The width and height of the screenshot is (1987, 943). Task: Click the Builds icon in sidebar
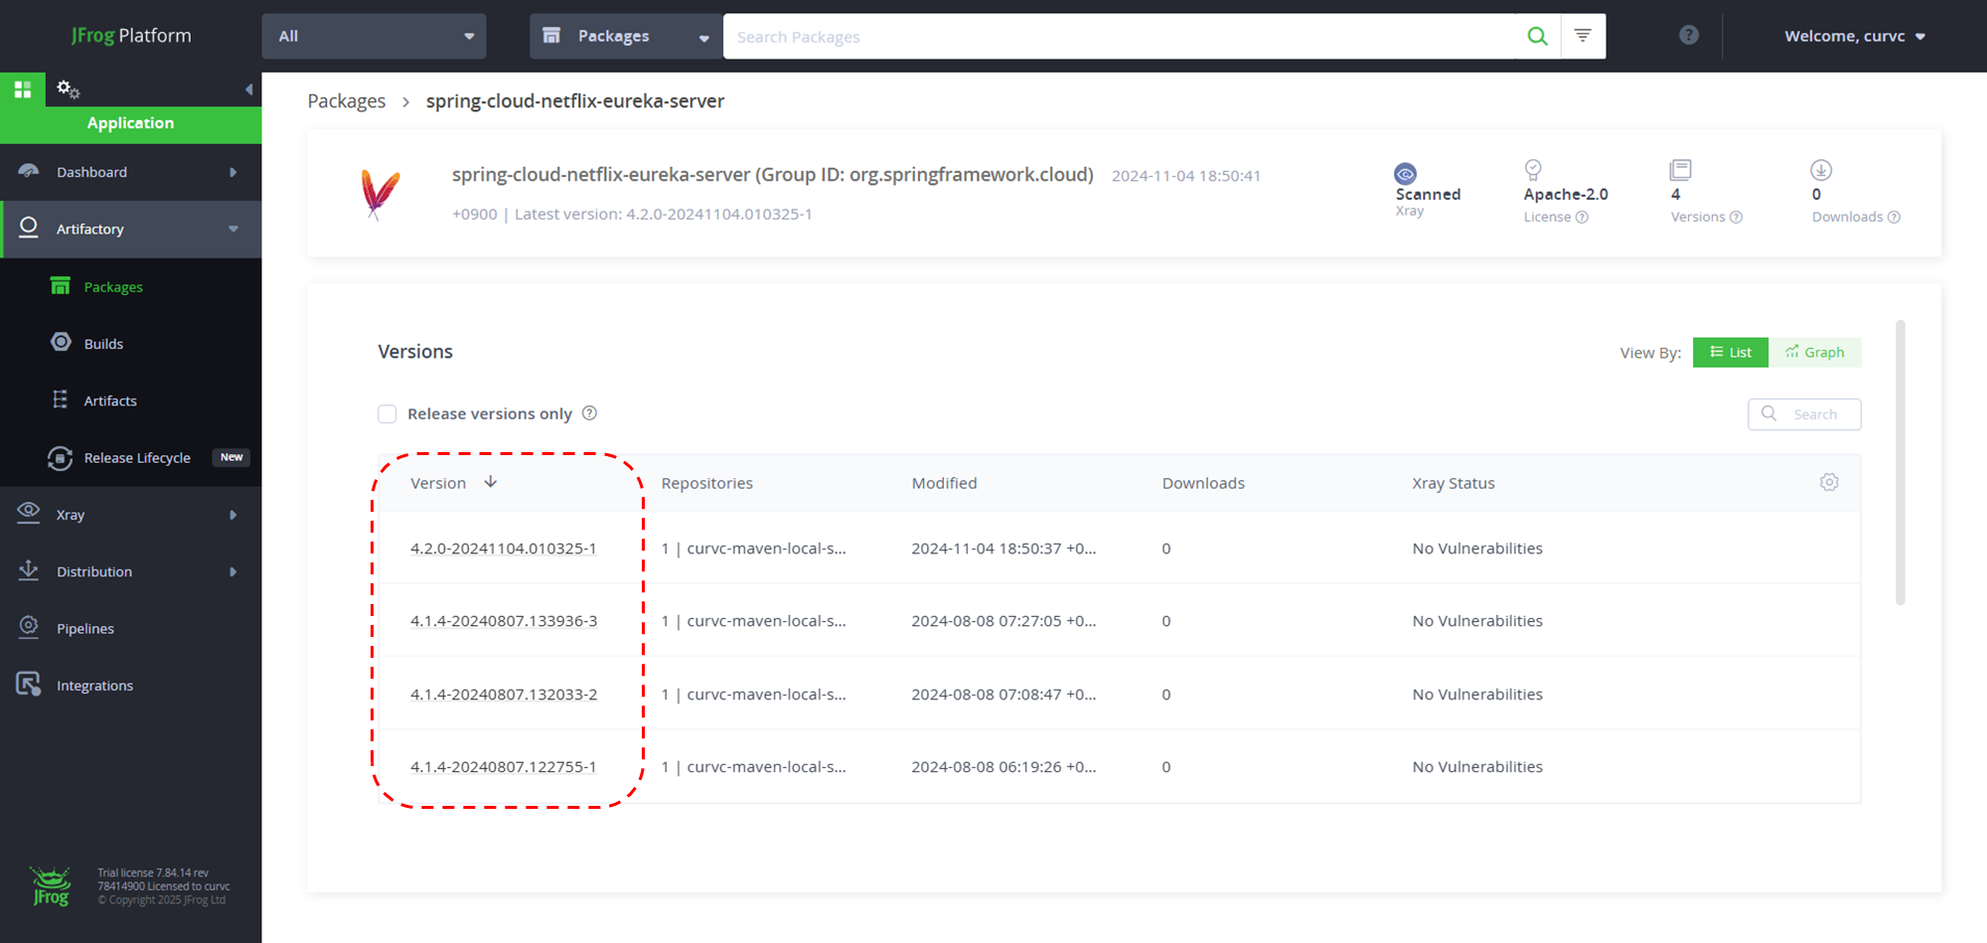[x=61, y=342]
